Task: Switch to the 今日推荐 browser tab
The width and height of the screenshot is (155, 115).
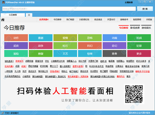Action: click(x=13, y=15)
